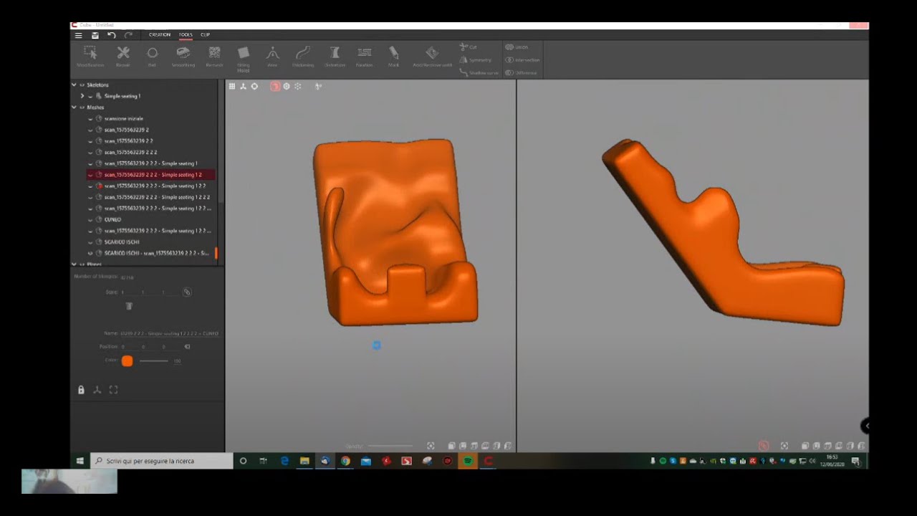
Task: Apply the Difference boolean operation
Action: click(521, 72)
